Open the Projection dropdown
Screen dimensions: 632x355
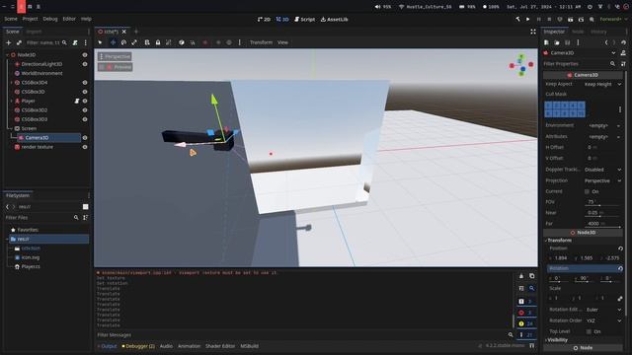pos(602,180)
